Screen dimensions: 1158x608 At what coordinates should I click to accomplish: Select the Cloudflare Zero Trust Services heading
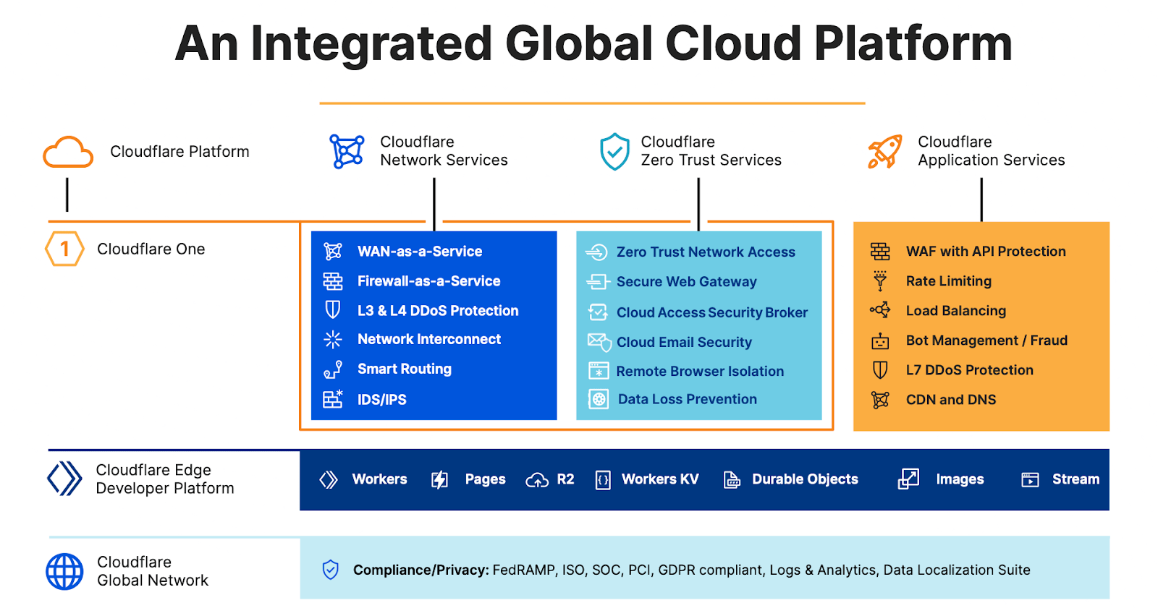pos(711,151)
